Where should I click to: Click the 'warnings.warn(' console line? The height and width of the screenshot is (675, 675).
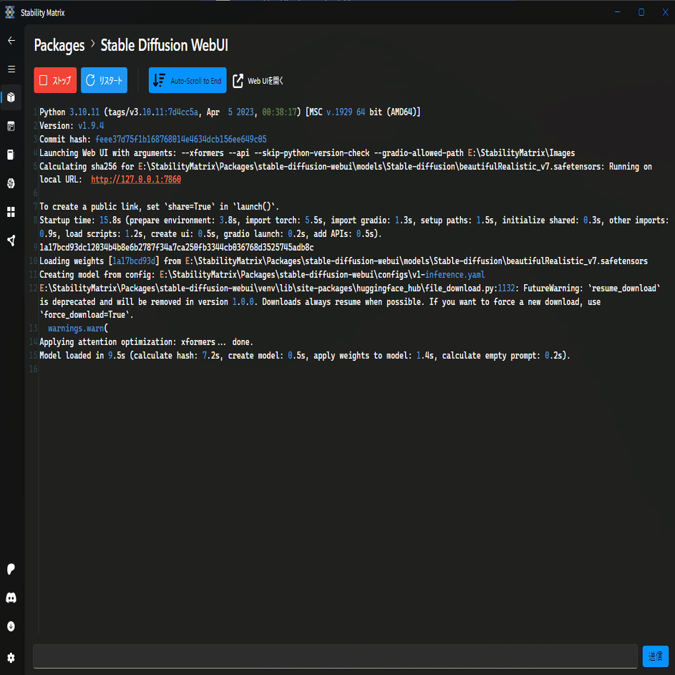click(x=78, y=329)
